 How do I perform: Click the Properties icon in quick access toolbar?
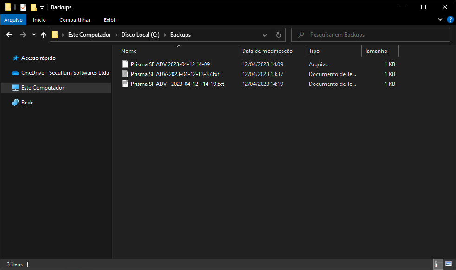point(23,7)
